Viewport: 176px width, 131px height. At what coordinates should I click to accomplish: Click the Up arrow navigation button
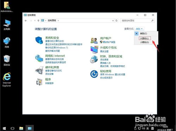coord(38,20)
